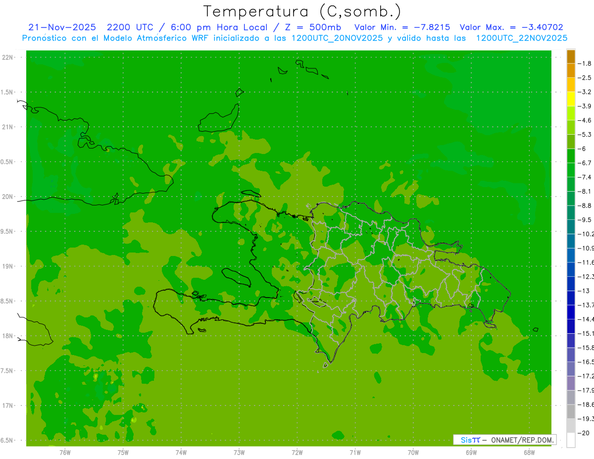Screen dimensions: 594x459
Task: Select the '-5.3' colorbar label
Action: coord(585,134)
